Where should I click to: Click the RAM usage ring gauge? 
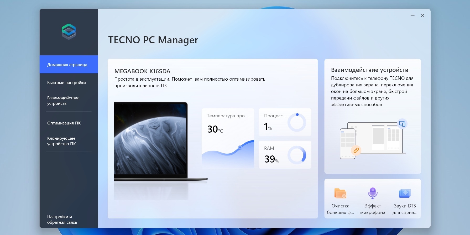[297, 155]
